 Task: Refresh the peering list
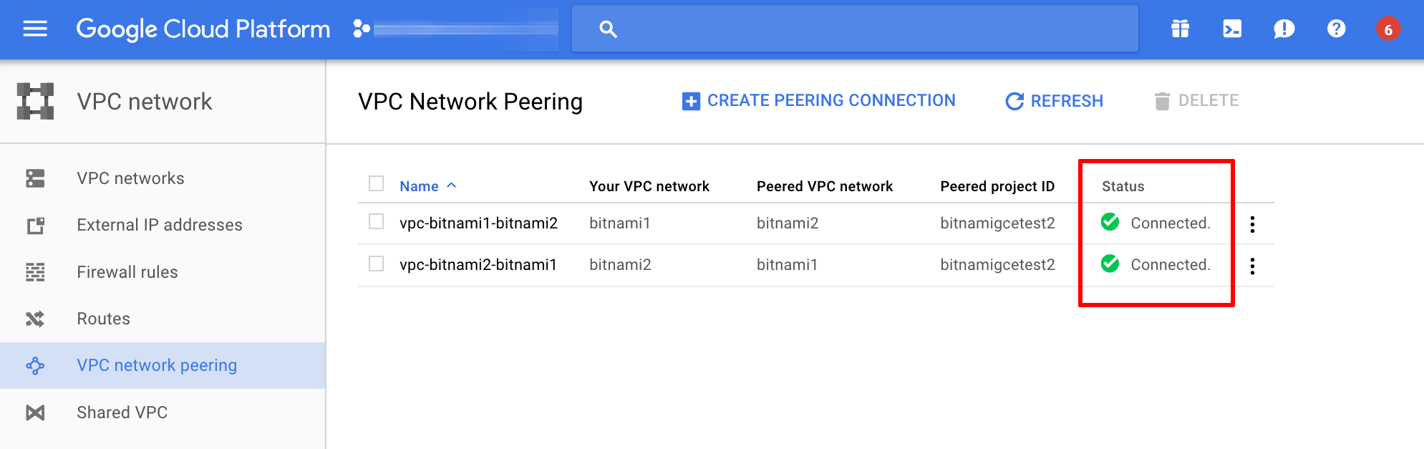point(1055,101)
